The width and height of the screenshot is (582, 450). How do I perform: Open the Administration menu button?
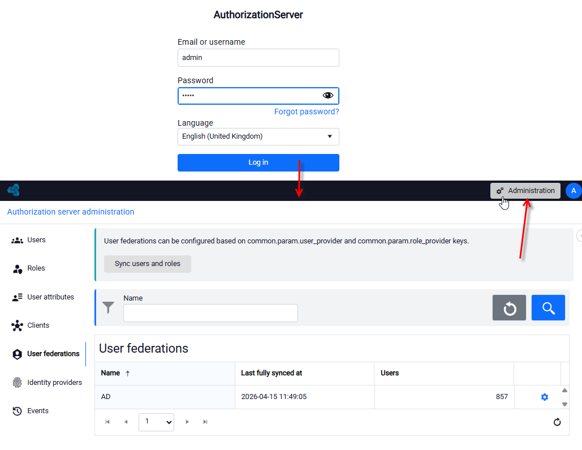point(525,191)
